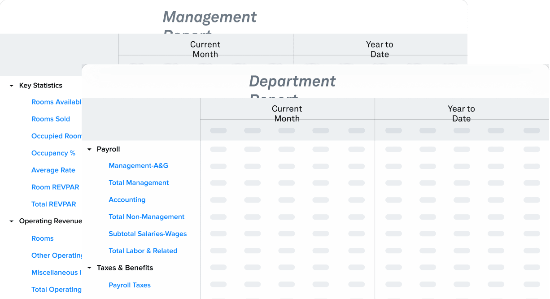This screenshot has height=299, width=550.
Task: Click the Total REVPAR link
Action: (54, 204)
